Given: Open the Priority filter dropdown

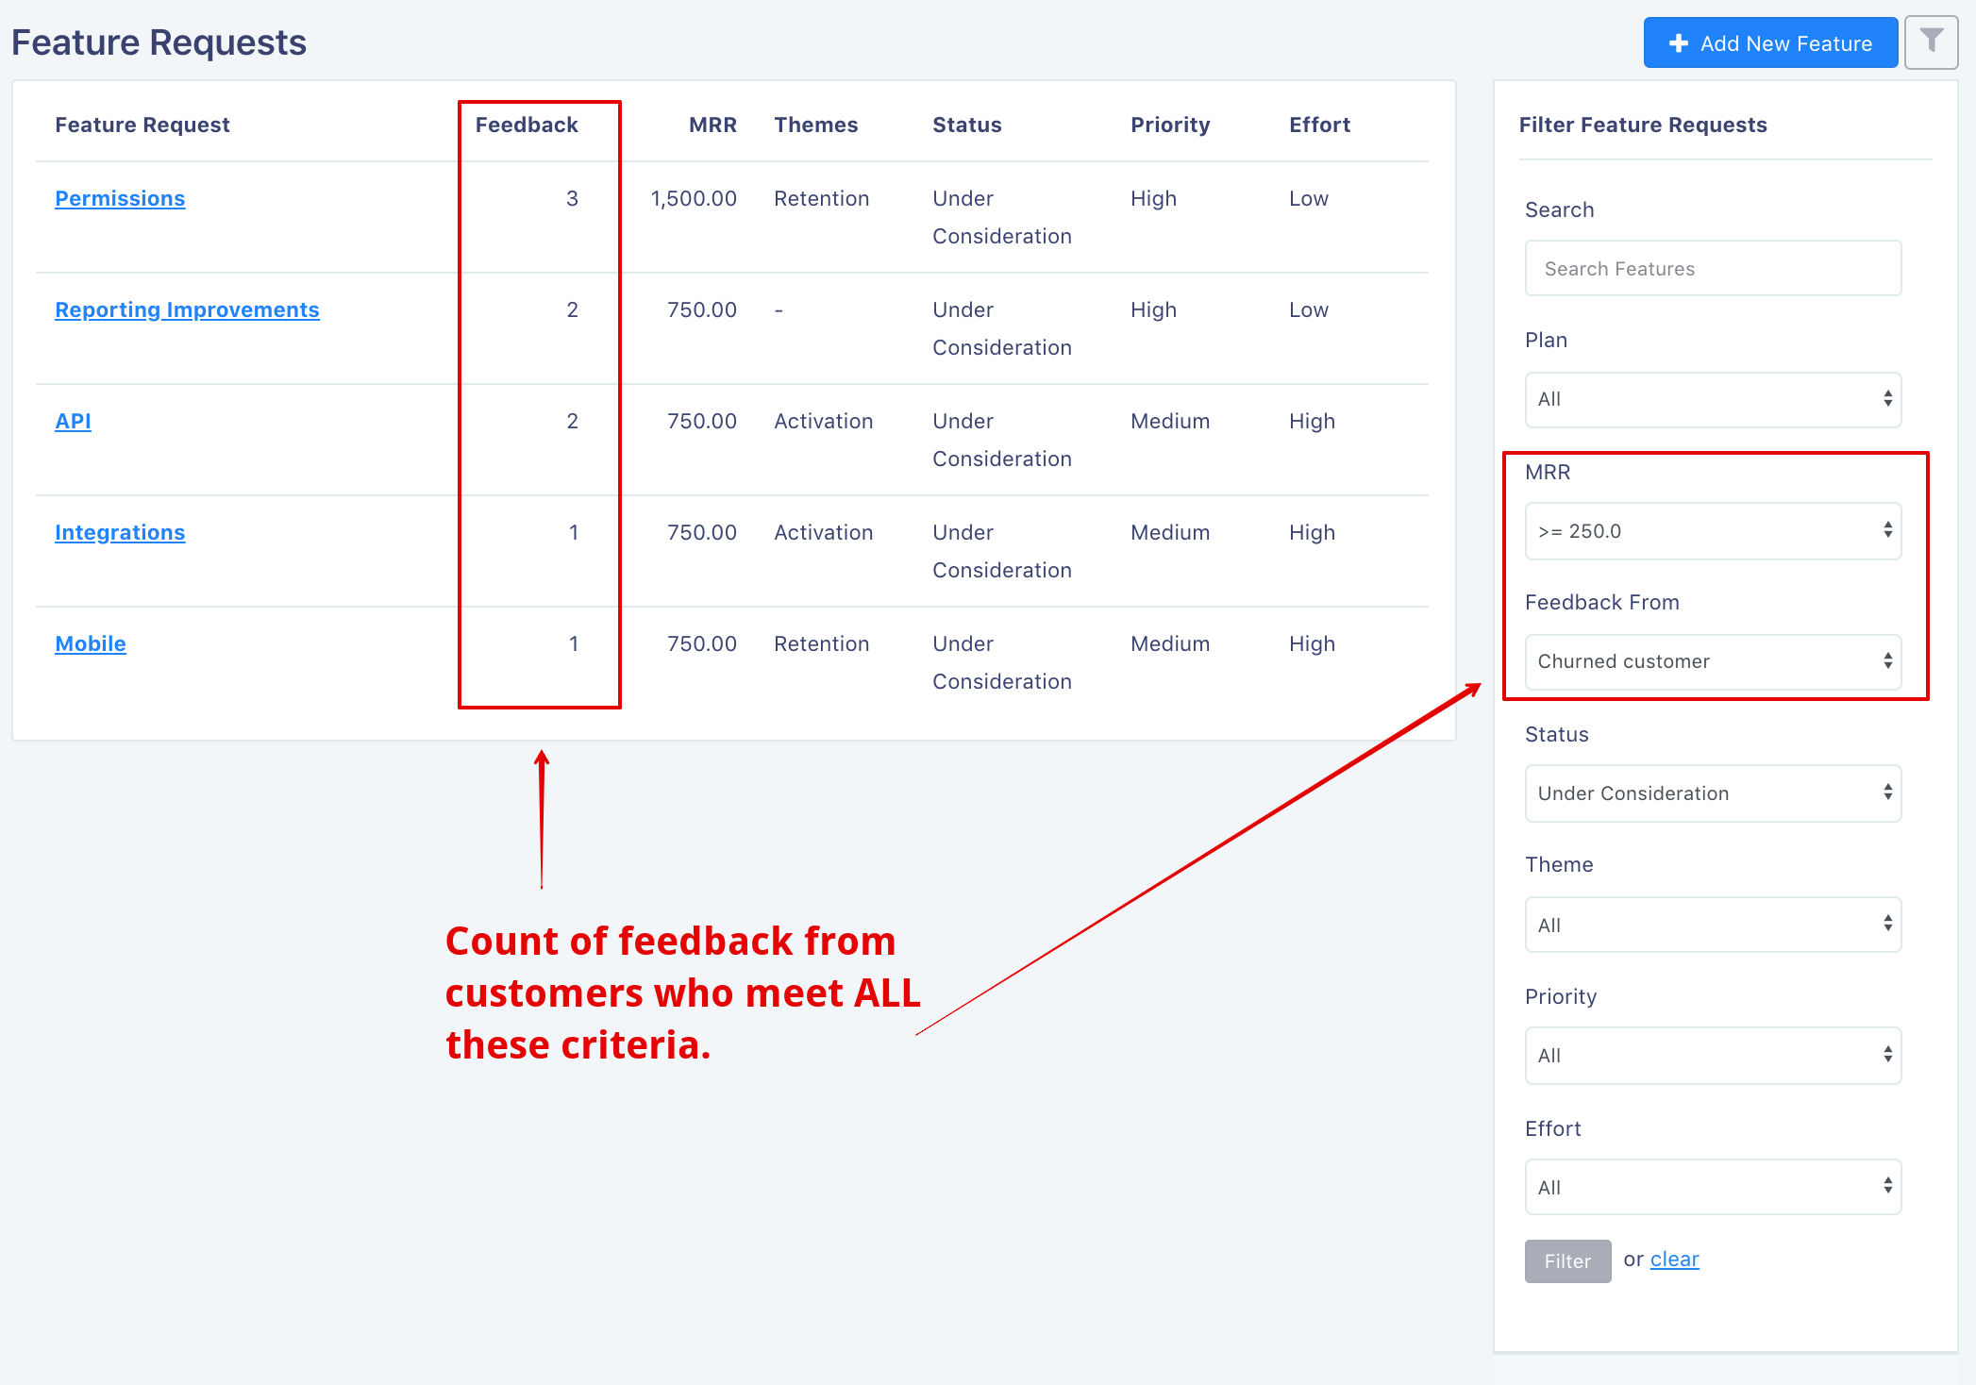Looking at the screenshot, I should pos(1713,1056).
